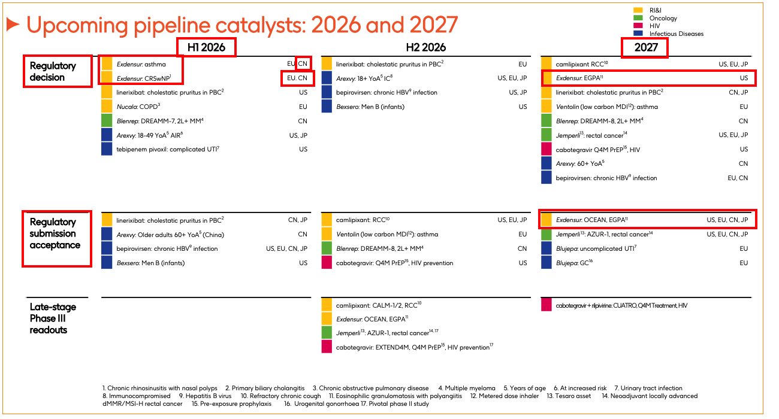Click the Exdensur: asthma entry
This screenshot has height=419, width=779.
(x=141, y=64)
